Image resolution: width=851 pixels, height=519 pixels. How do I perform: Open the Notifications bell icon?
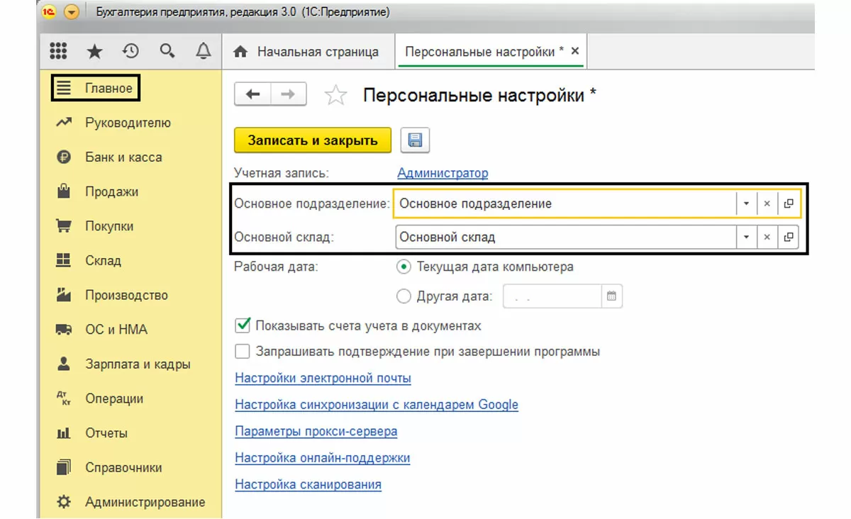[204, 52]
